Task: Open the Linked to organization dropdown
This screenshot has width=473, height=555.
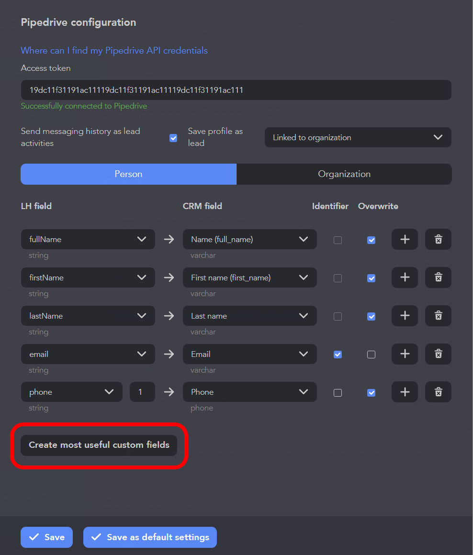Action: [x=358, y=137]
